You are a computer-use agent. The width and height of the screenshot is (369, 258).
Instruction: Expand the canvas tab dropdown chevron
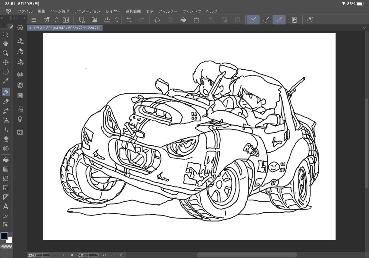tap(365, 28)
